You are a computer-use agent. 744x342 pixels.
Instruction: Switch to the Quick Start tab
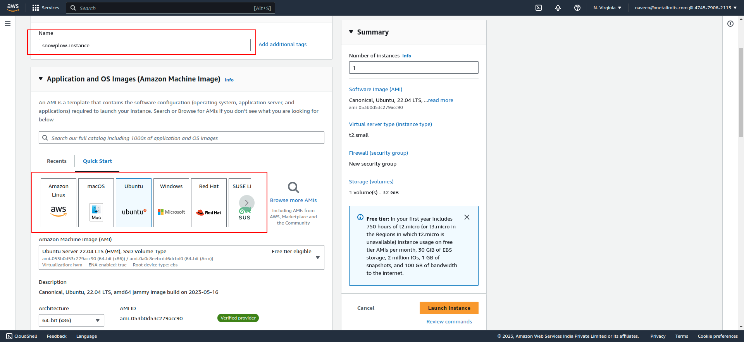[x=97, y=161]
